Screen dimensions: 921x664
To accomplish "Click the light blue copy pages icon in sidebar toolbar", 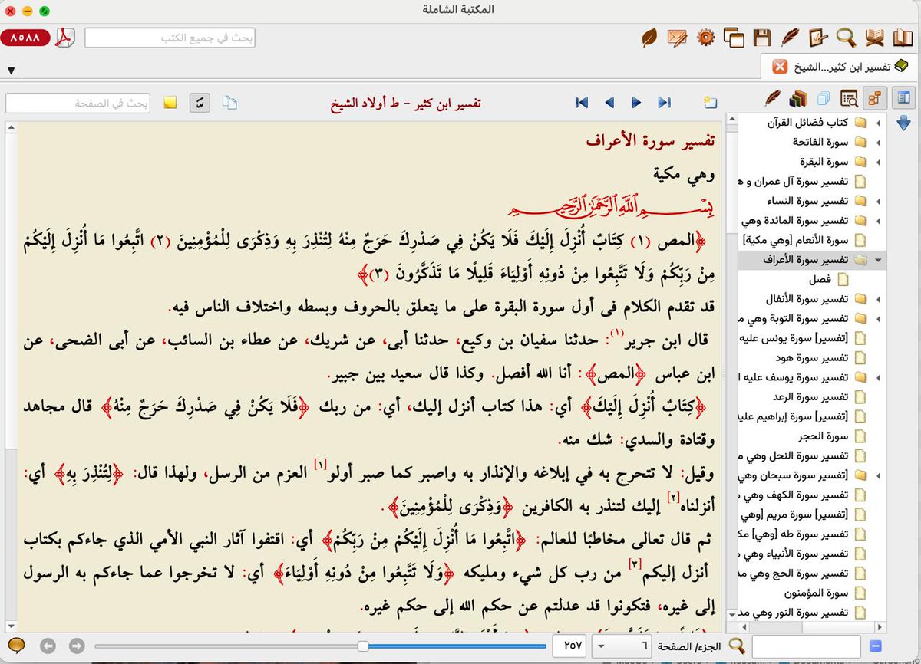I will click(824, 99).
